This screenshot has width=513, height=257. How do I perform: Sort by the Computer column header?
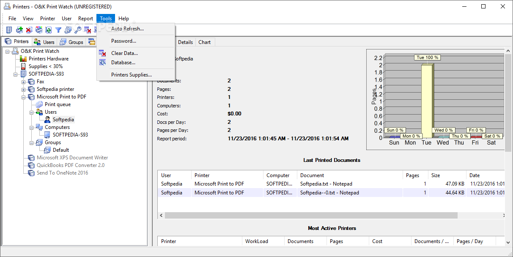click(x=280, y=175)
